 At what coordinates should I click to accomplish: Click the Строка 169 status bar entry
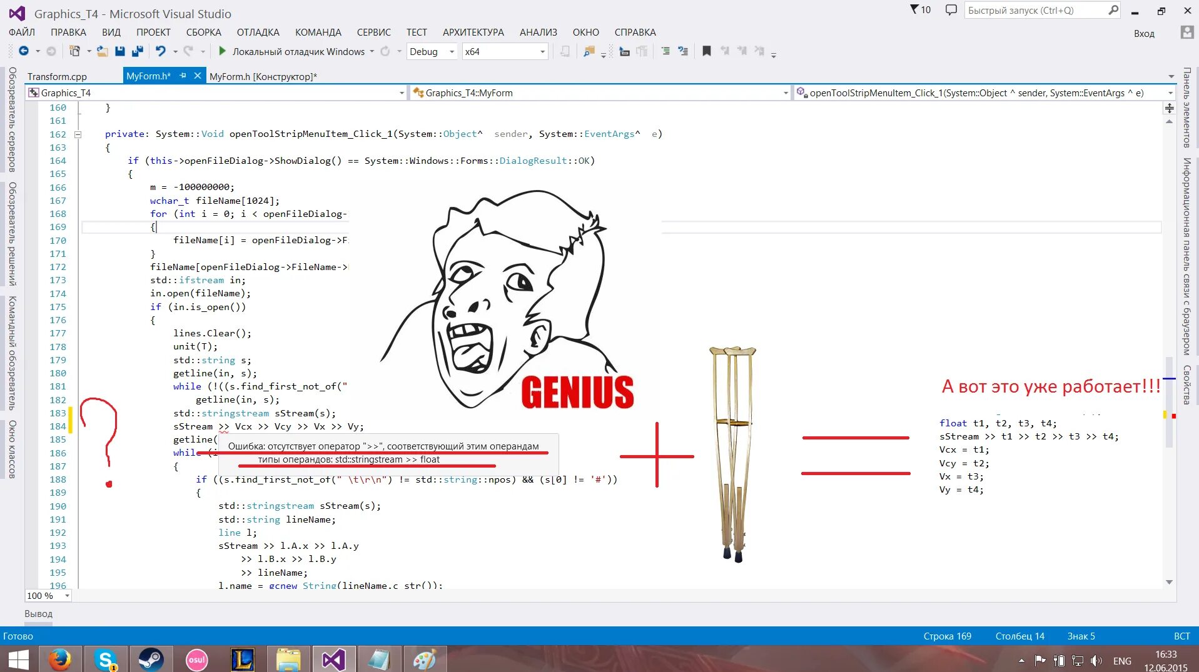(947, 636)
